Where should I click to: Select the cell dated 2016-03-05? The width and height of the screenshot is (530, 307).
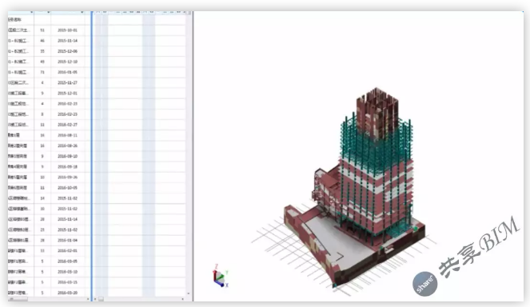tap(68, 261)
